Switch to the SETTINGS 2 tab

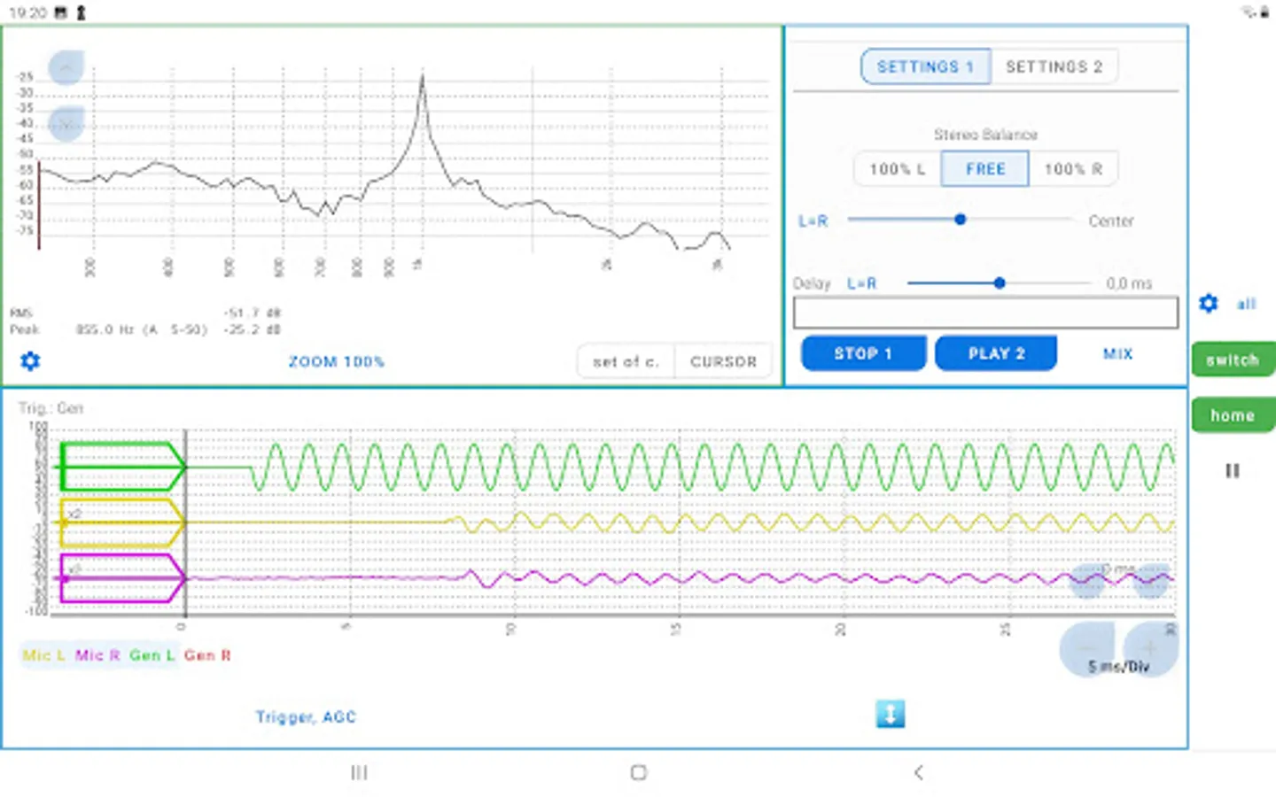[x=1054, y=67]
